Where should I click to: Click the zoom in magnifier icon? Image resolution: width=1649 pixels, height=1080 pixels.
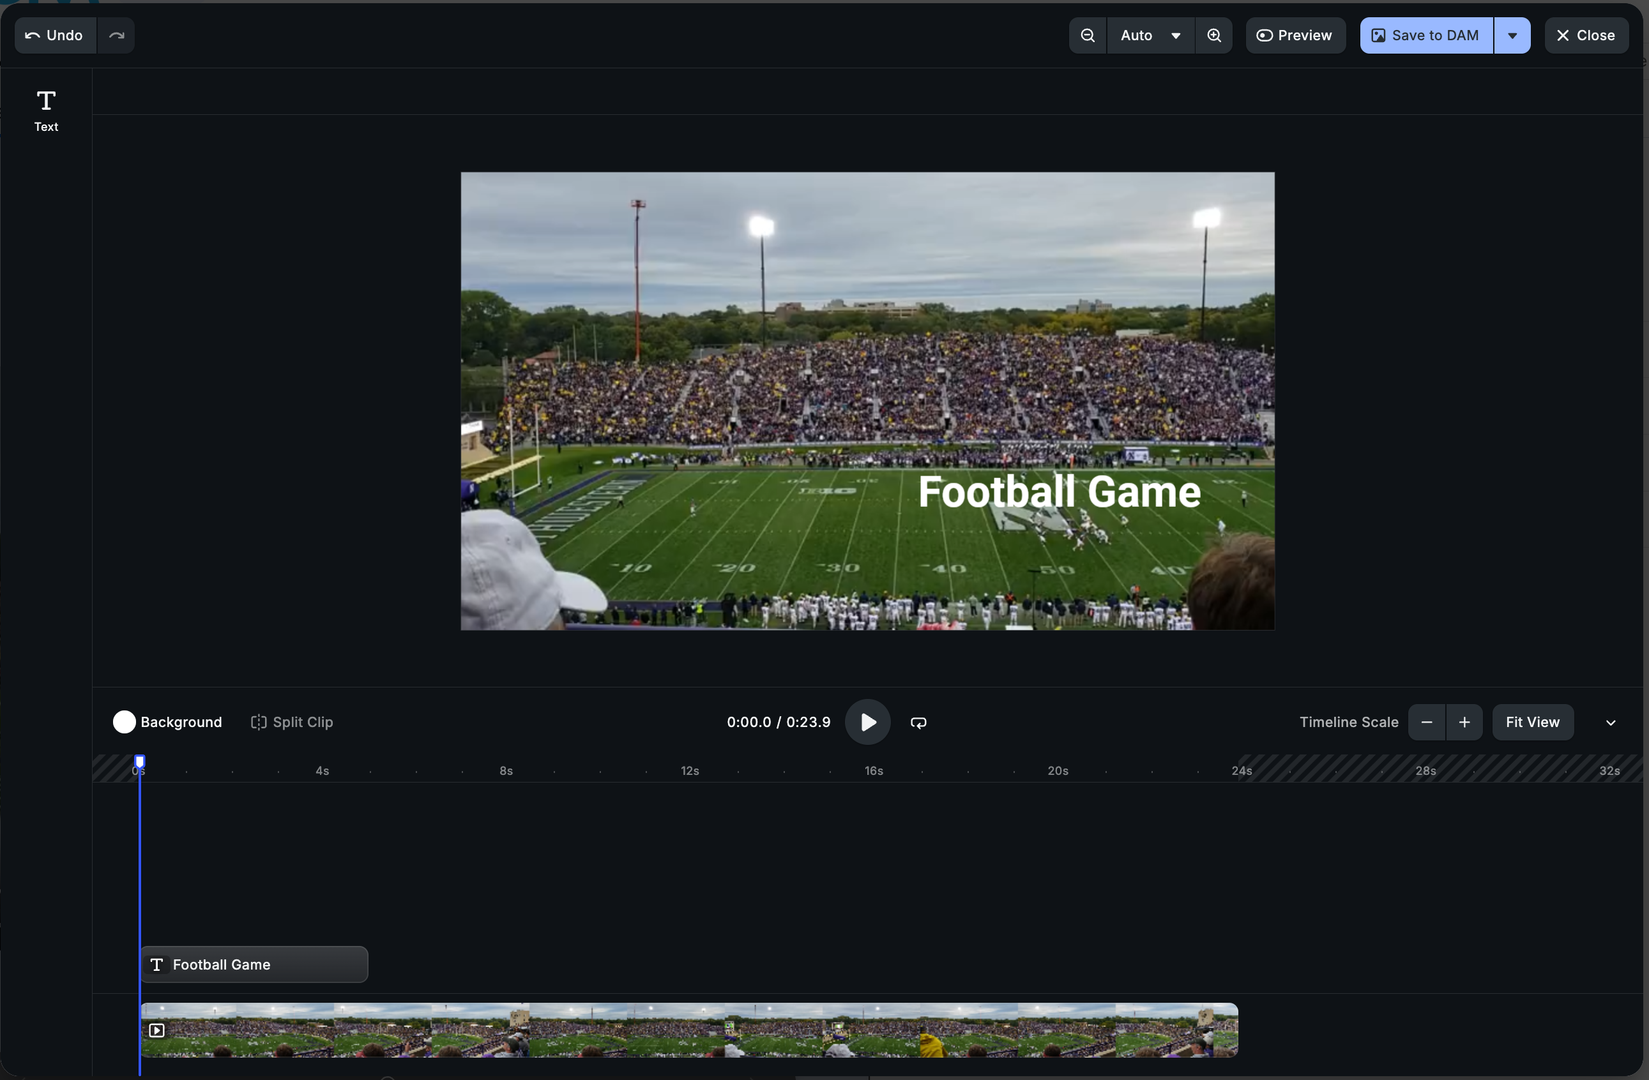click(1214, 35)
